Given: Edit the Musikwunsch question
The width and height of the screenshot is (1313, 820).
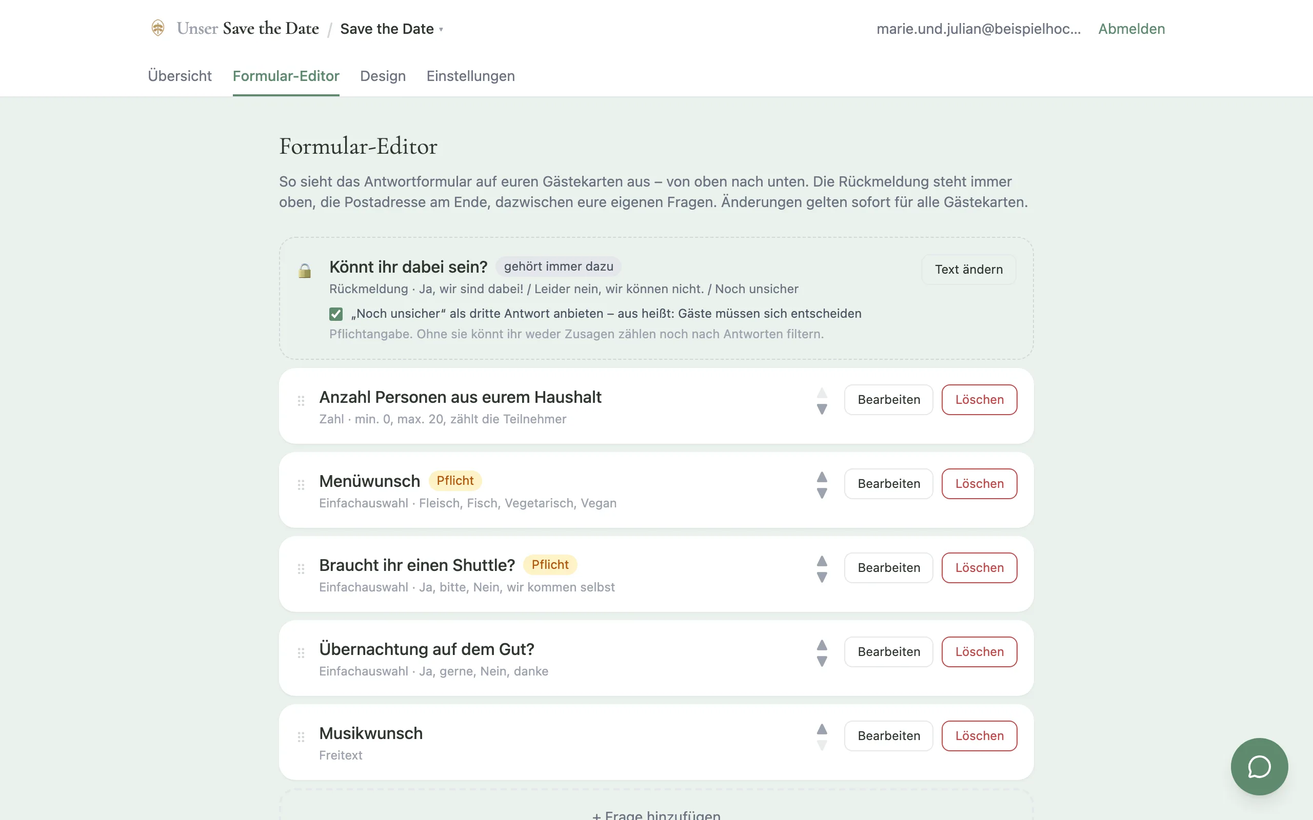Looking at the screenshot, I should coord(889,736).
